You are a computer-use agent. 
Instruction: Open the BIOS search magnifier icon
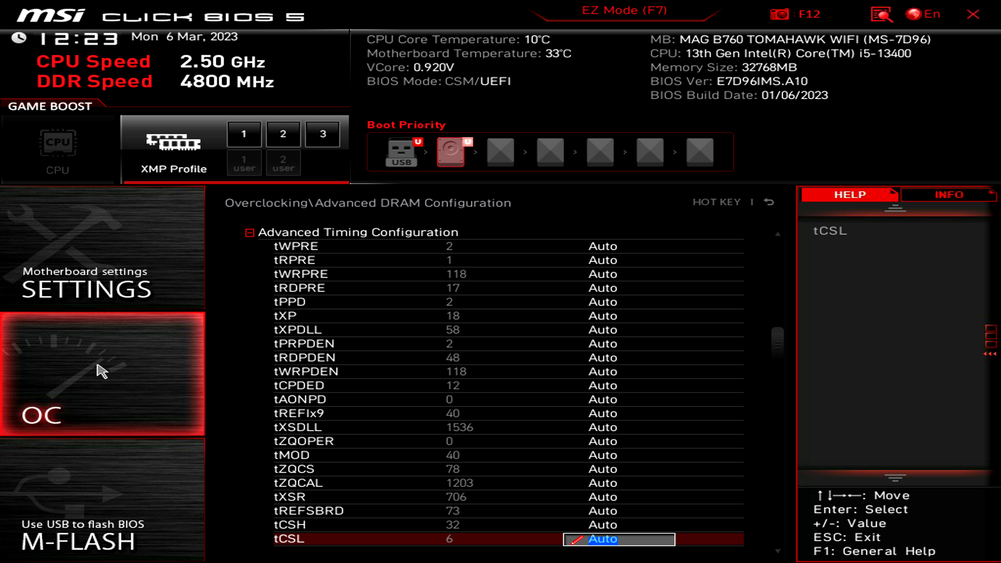tap(881, 14)
